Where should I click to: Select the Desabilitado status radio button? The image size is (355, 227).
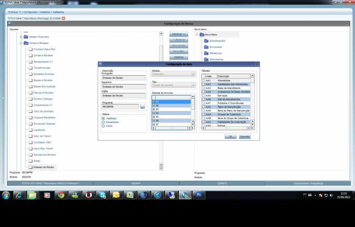(x=103, y=122)
